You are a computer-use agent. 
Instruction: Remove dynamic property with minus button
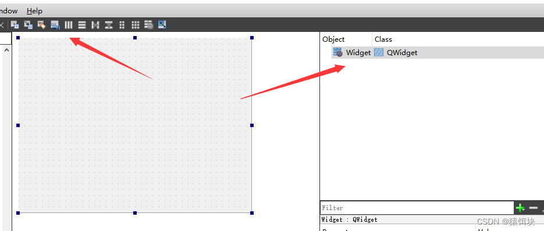[x=534, y=208]
